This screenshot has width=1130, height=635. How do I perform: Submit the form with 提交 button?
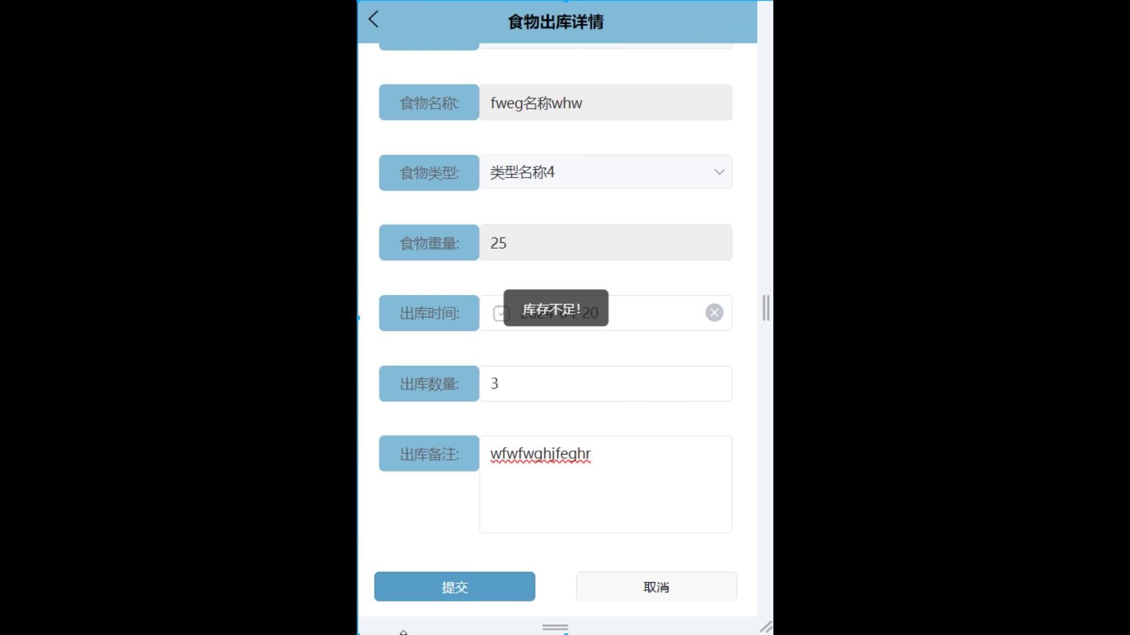454,587
